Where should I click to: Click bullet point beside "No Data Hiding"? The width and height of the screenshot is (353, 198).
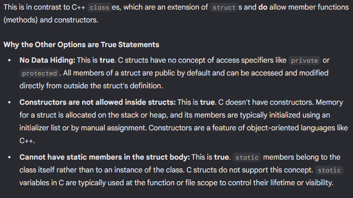(10, 60)
